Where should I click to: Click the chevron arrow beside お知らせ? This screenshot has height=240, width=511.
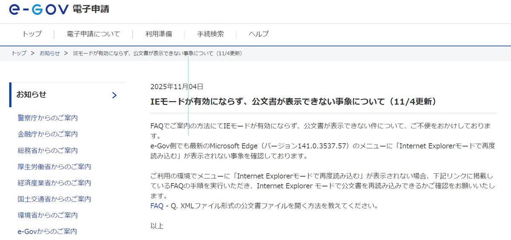click(114, 95)
